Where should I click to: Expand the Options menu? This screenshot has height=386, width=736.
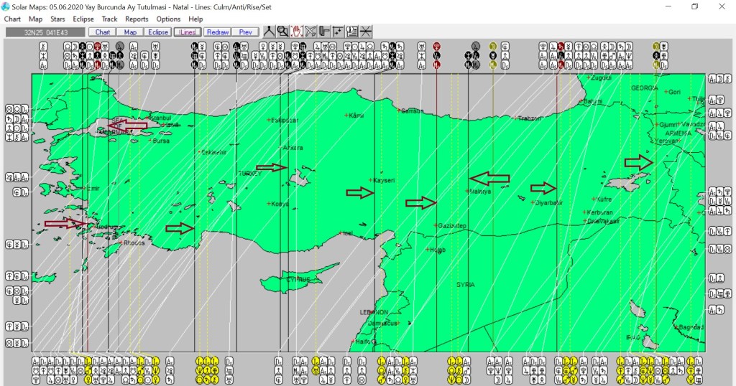point(168,19)
